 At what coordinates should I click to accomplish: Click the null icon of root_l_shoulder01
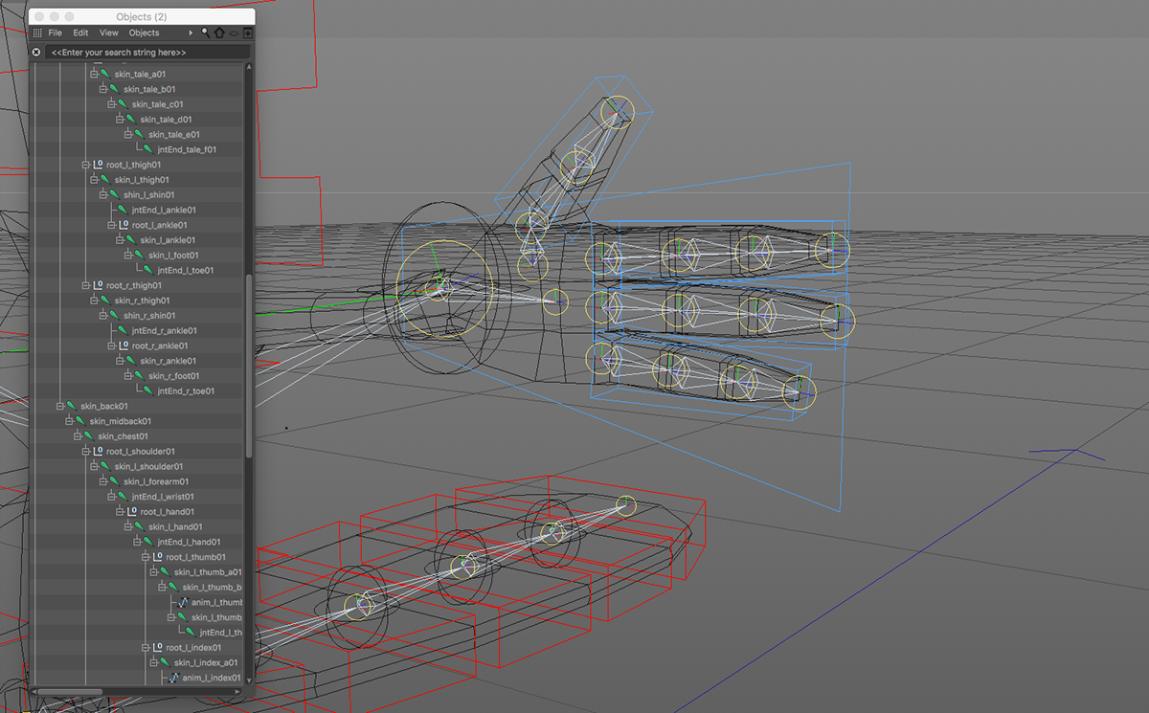97,452
